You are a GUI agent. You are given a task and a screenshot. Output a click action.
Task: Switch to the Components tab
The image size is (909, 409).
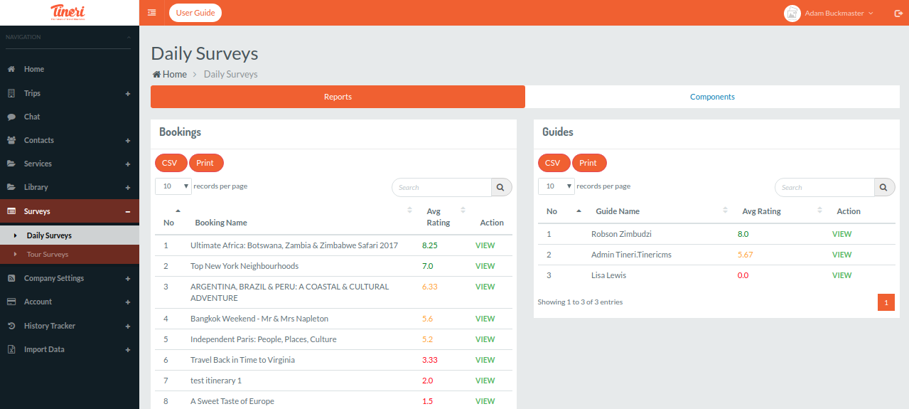[x=712, y=97]
